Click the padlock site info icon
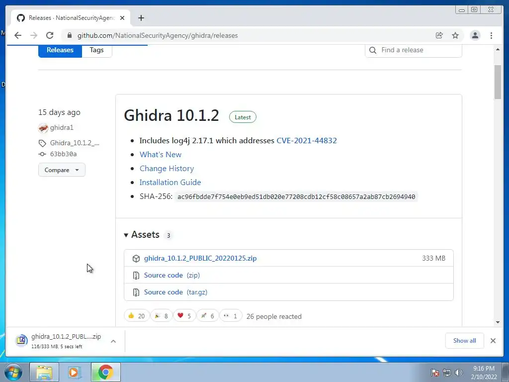 point(69,35)
